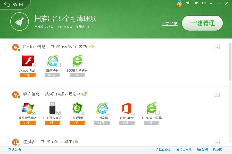The image size is (232, 154).
Task: Open the feedback message icon
Action: 204,3
